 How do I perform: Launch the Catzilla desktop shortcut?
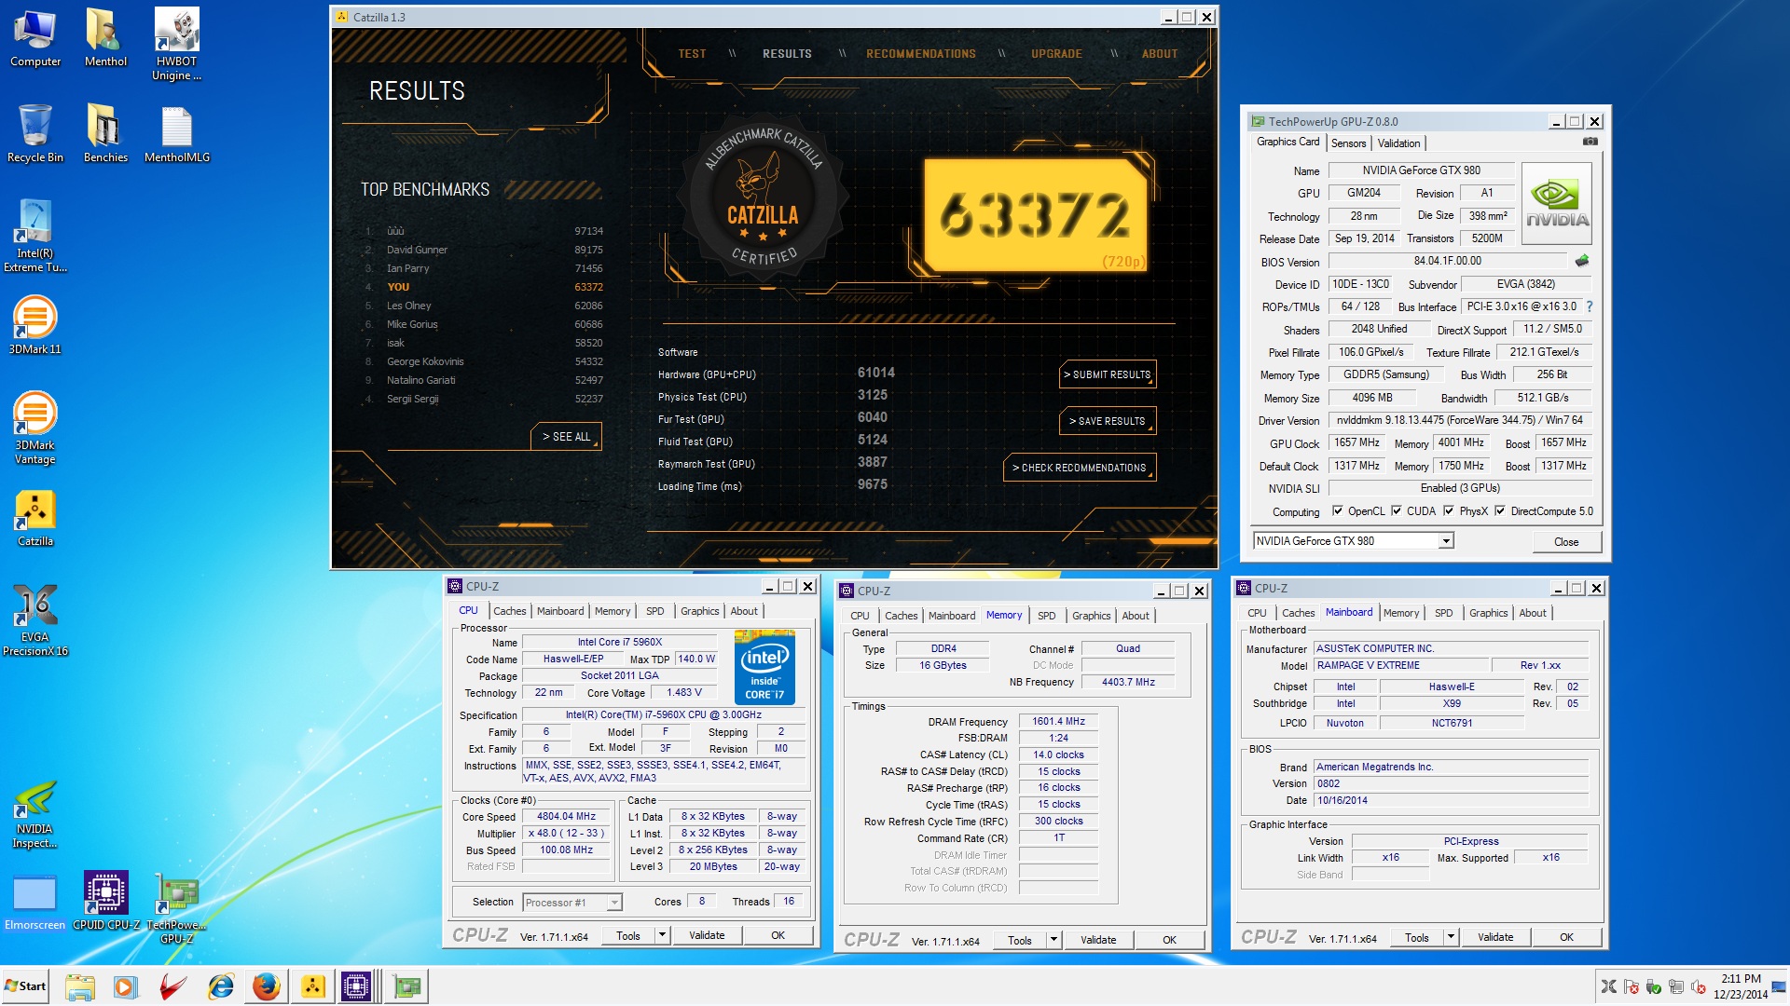(x=35, y=518)
